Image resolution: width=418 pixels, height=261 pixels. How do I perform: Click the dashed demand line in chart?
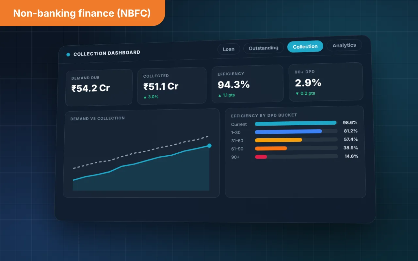141,152
